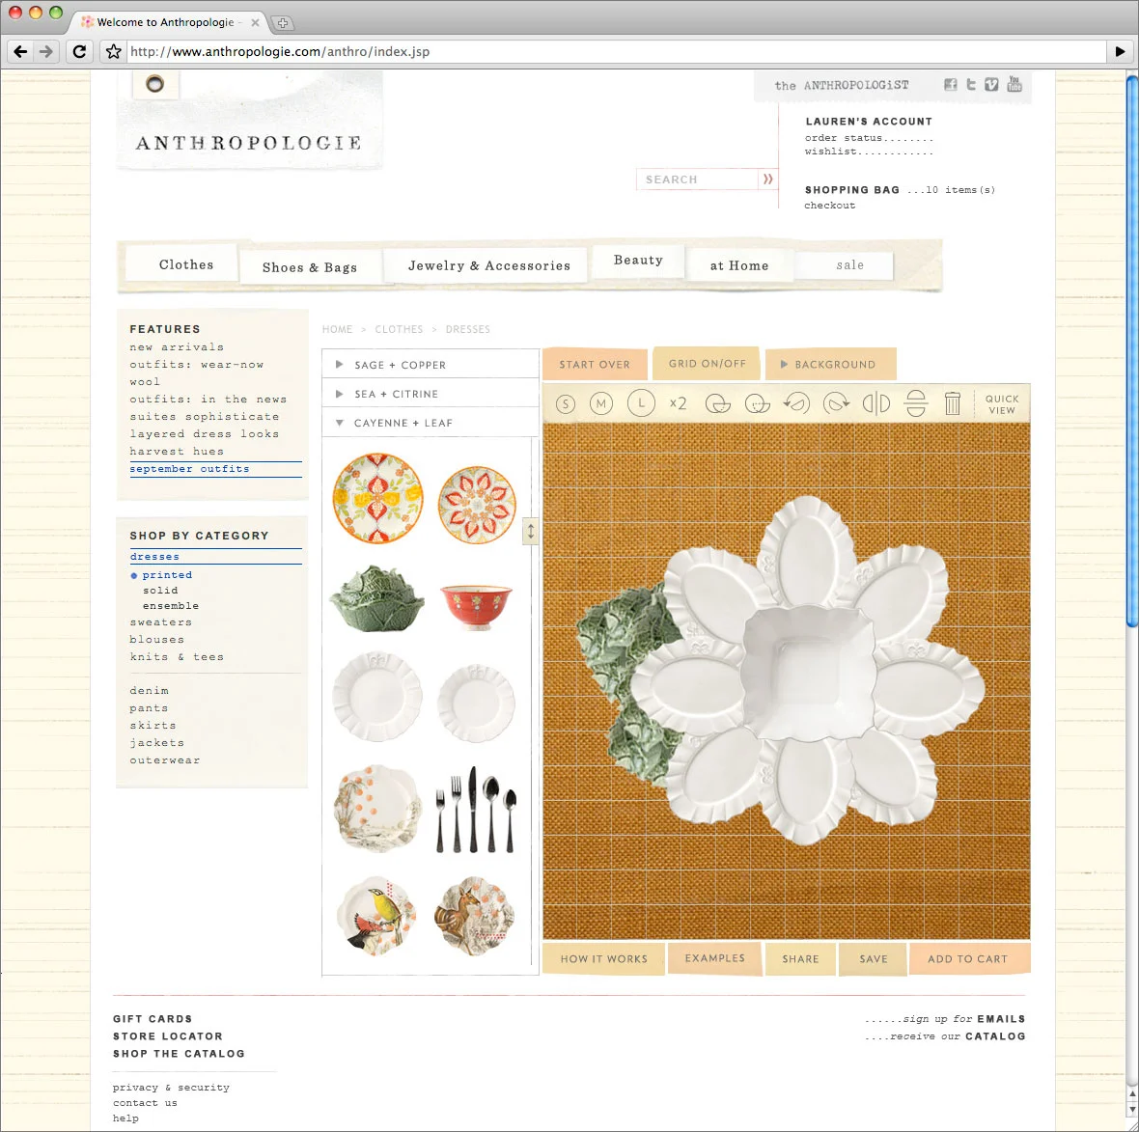Click the browser go arrow at address bar end
The height and width of the screenshot is (1132, 1139).
click(x=1120, y=51)
